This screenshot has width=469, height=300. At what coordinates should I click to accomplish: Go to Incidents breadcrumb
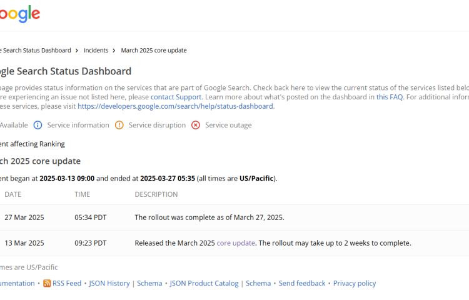click(x=96, y=50)
